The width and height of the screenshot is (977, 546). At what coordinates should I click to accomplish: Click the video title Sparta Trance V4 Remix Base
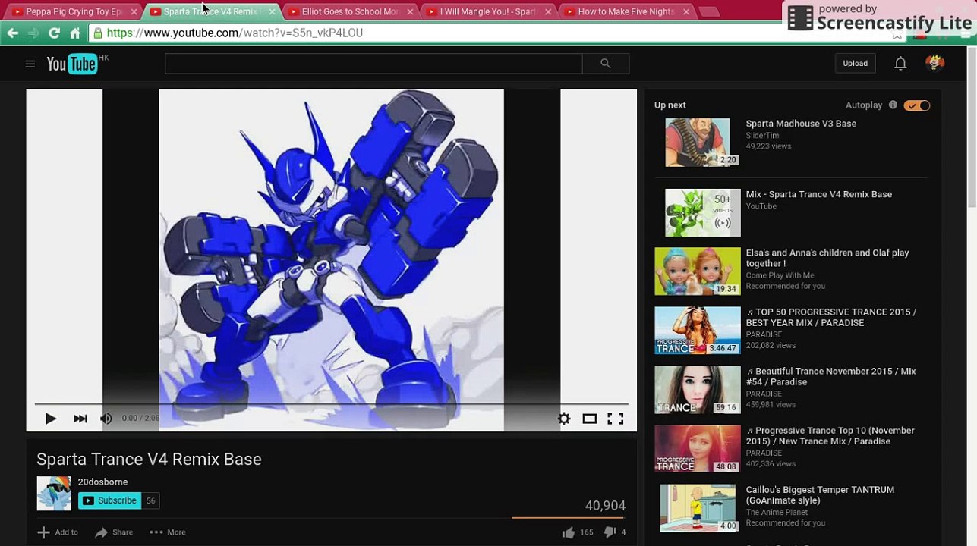click(x=149, y=459)
